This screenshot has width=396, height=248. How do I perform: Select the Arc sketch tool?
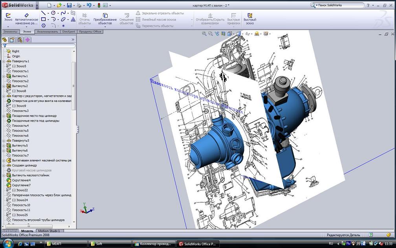pos(53,19)
